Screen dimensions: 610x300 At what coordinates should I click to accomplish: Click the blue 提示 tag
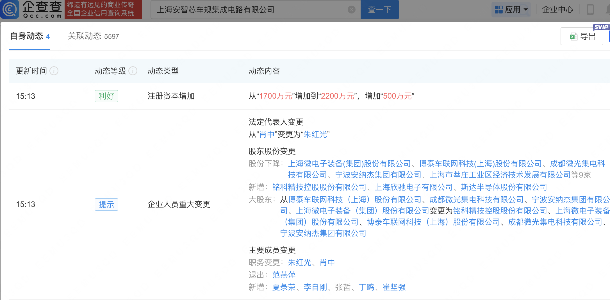tap(106, 204)
